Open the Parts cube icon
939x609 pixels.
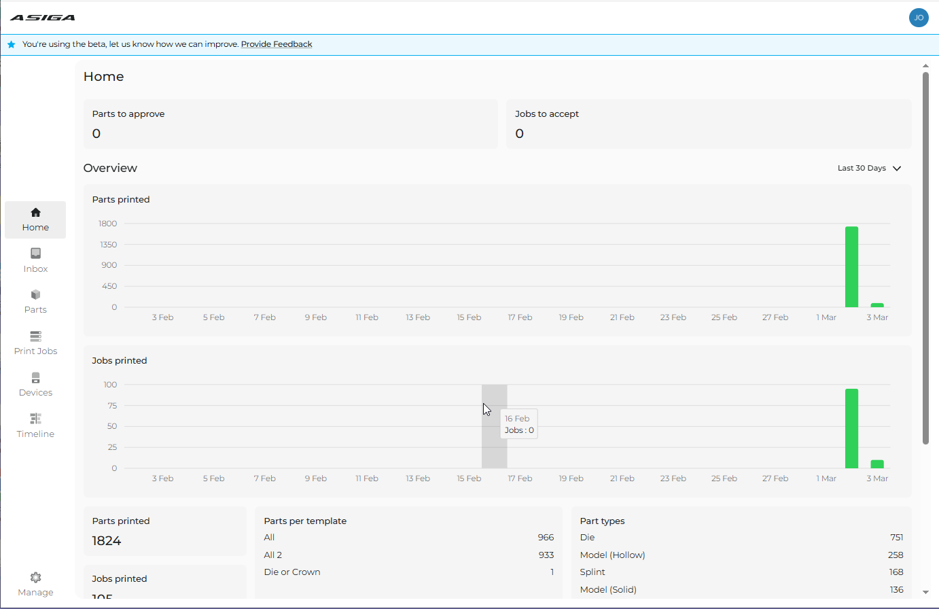(x=35, y=294)
